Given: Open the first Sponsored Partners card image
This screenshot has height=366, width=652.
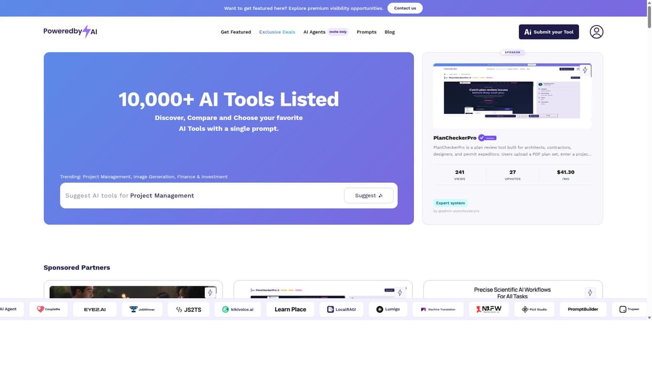Looking at the screenshot, I should tap(133, 292).
